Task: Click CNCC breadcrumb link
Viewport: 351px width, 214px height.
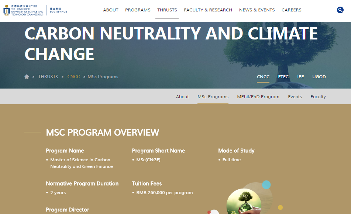Action: [x=73, y=77]
